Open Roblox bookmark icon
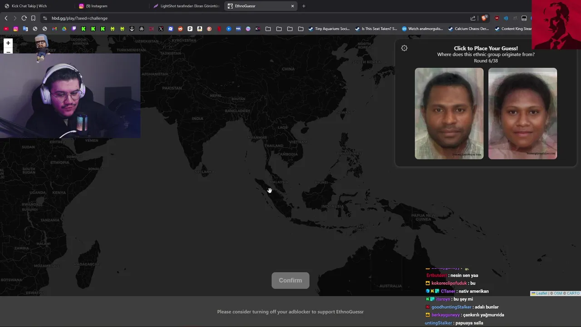581x327 pixels. coord(171,29)
